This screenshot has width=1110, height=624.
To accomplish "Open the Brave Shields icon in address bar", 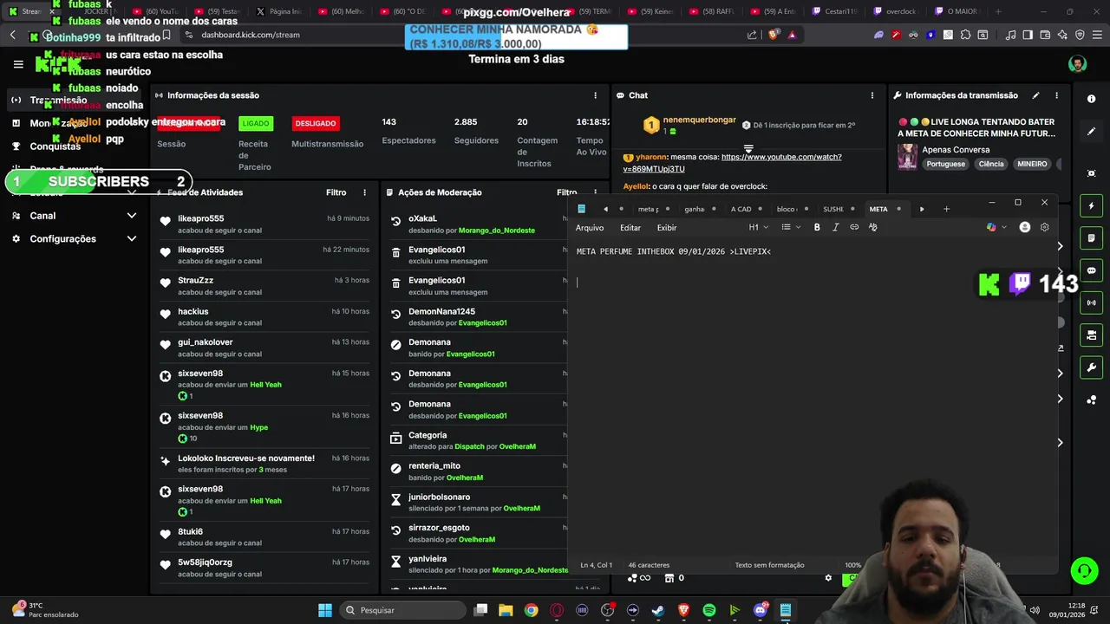I will pos(774,35).
